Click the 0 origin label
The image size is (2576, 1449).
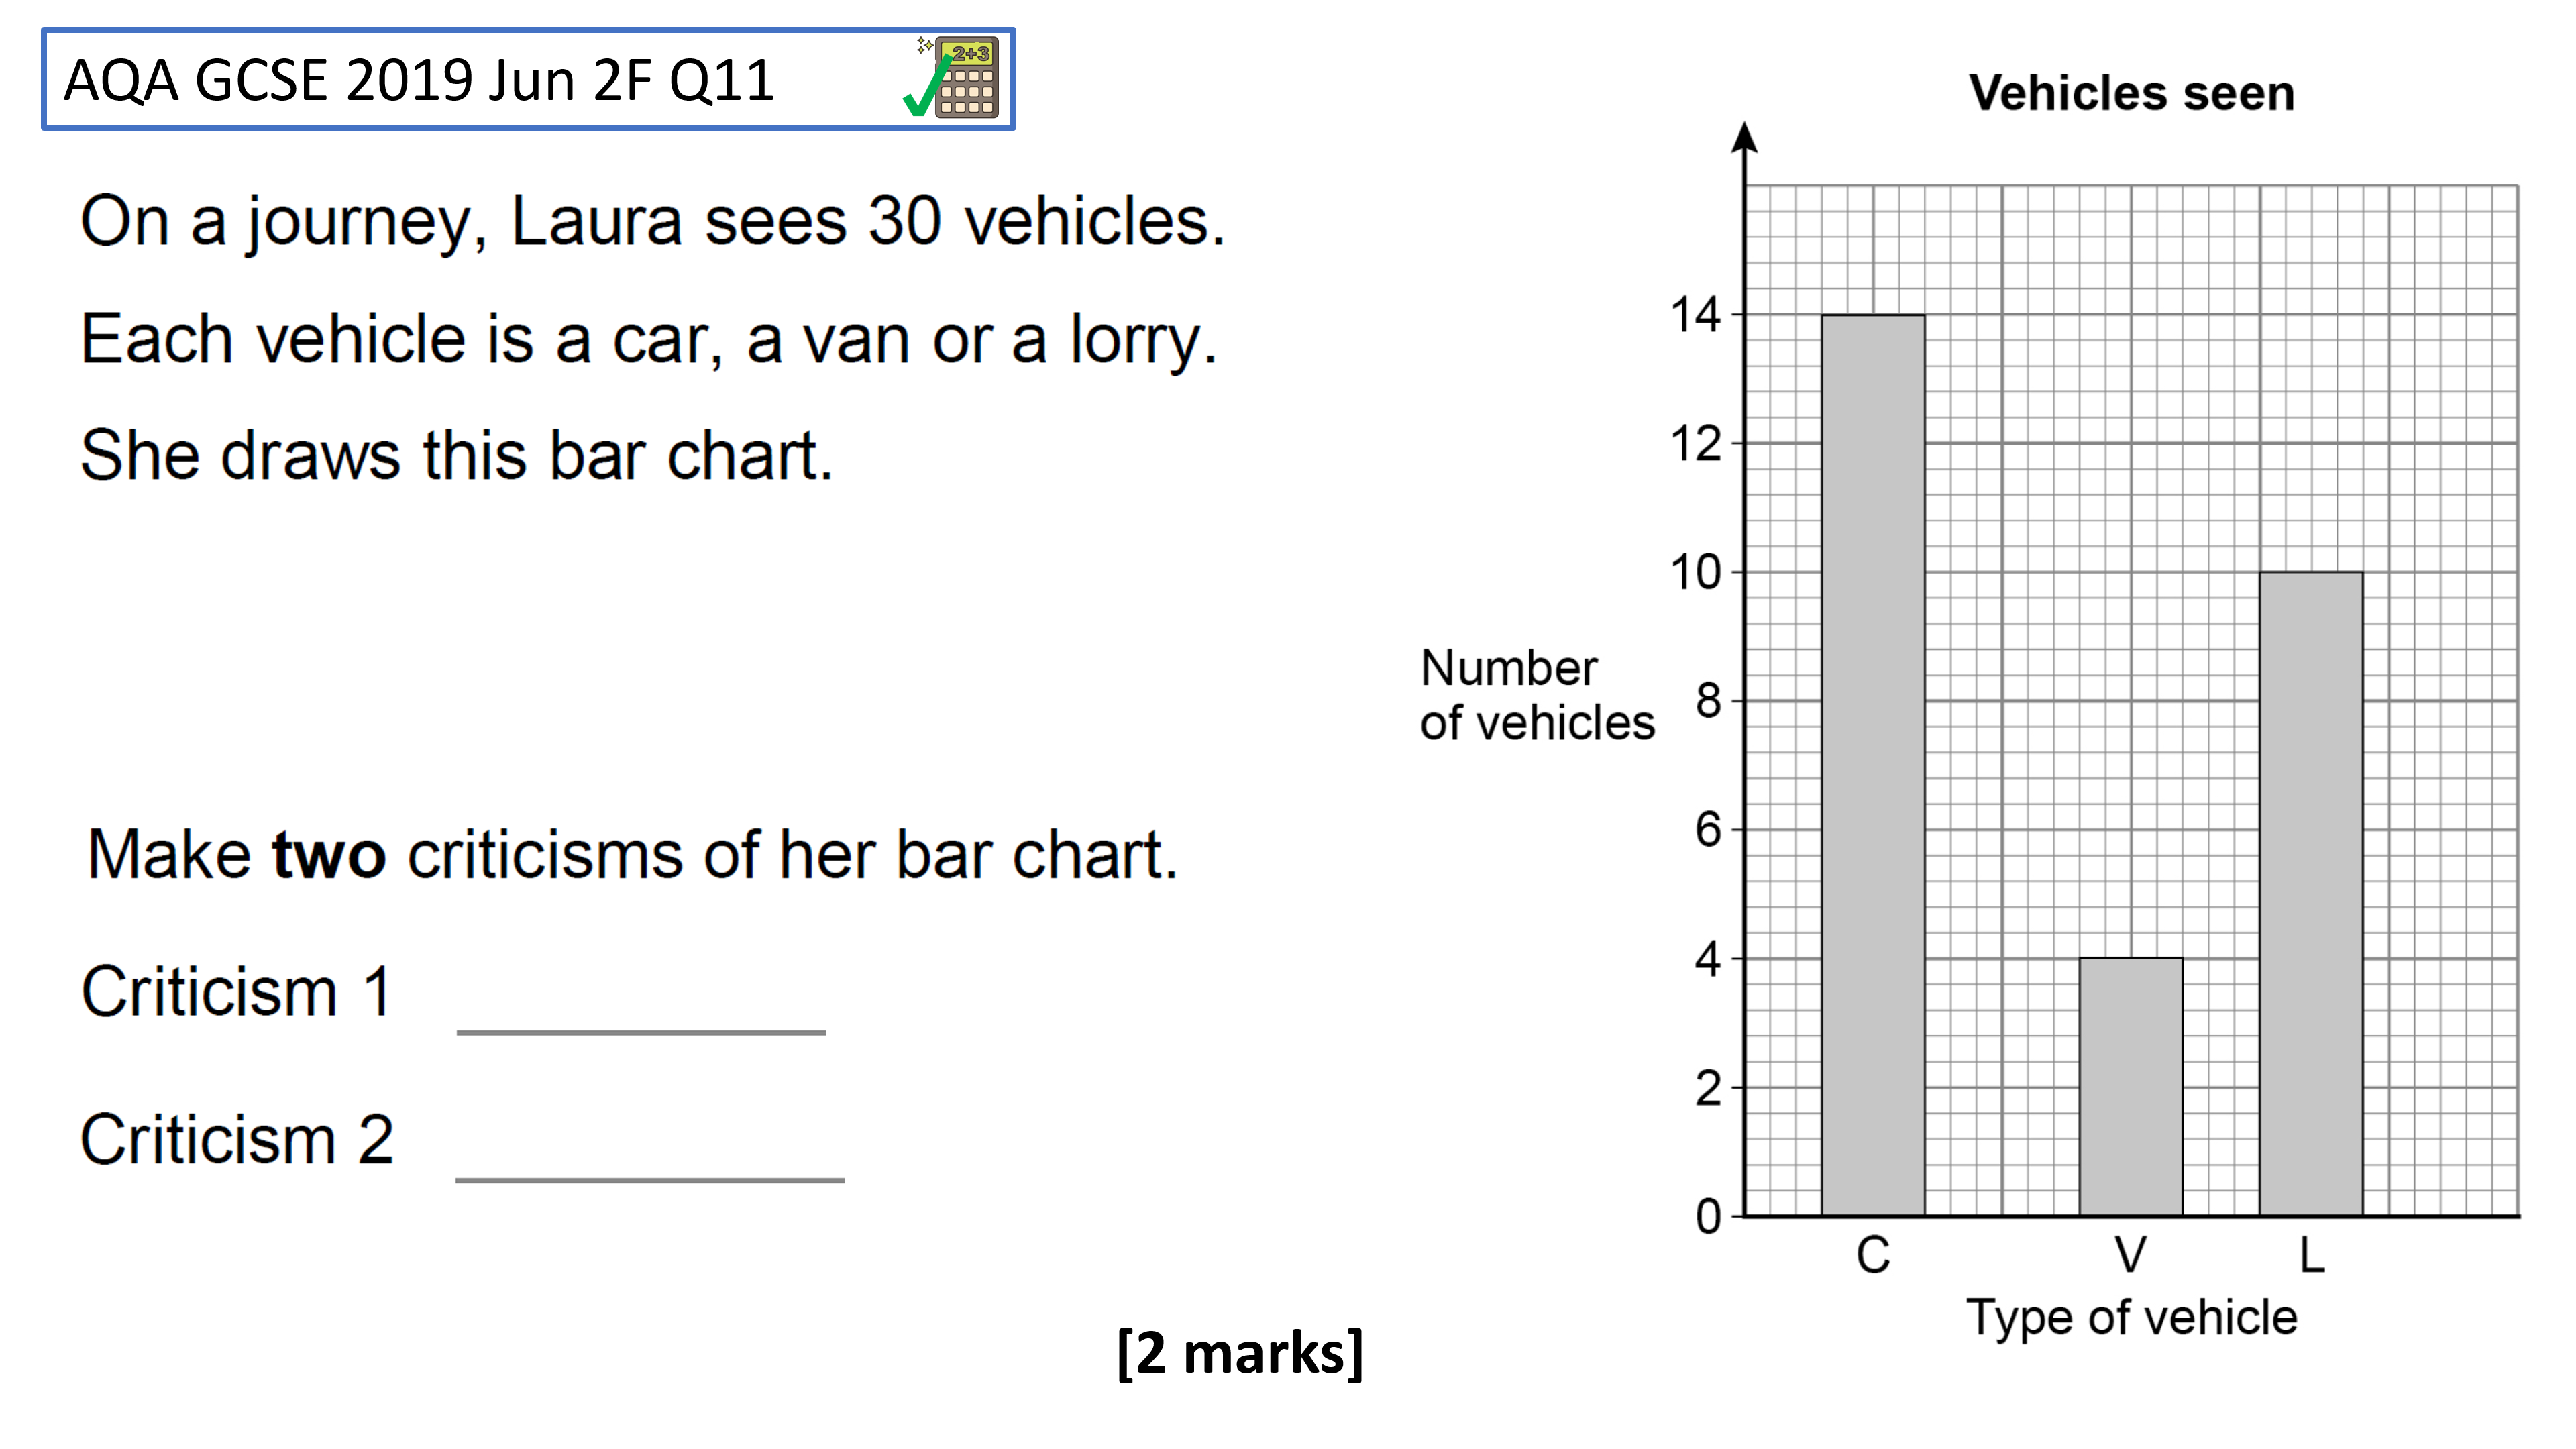[x=1708, y=1217]
